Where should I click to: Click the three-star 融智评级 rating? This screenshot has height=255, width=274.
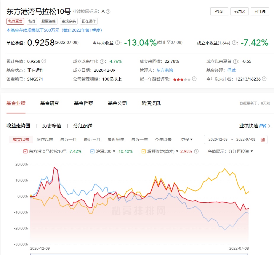182,80
